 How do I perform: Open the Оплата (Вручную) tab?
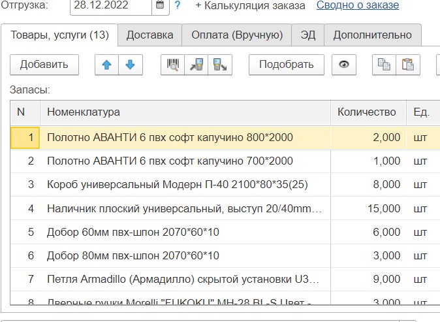[236, 35]
